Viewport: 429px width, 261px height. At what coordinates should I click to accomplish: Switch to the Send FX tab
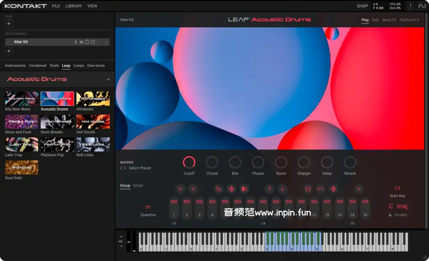tap(389, 20)
